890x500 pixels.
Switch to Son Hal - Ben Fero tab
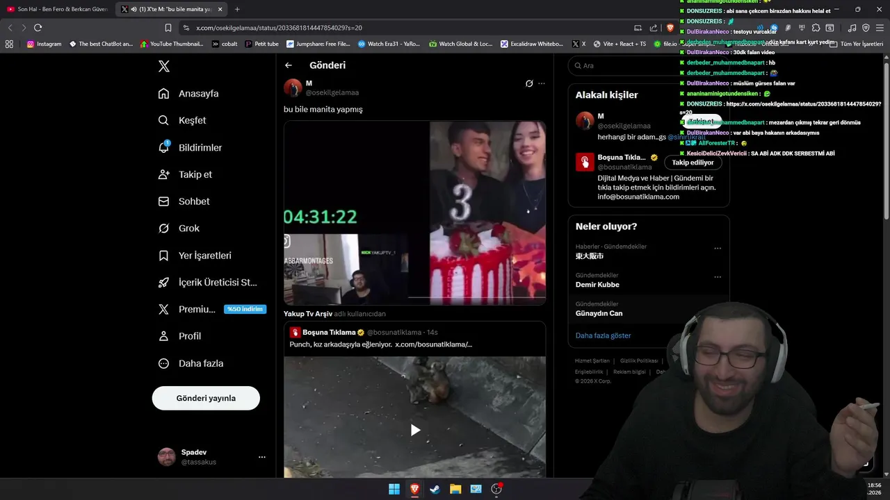pos(57,9)
